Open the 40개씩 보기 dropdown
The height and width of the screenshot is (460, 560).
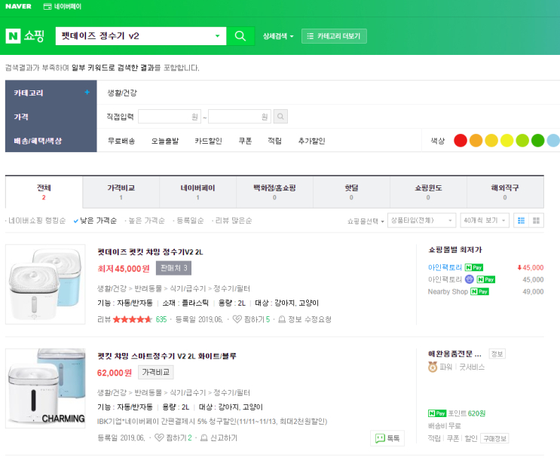pos(485,221)
